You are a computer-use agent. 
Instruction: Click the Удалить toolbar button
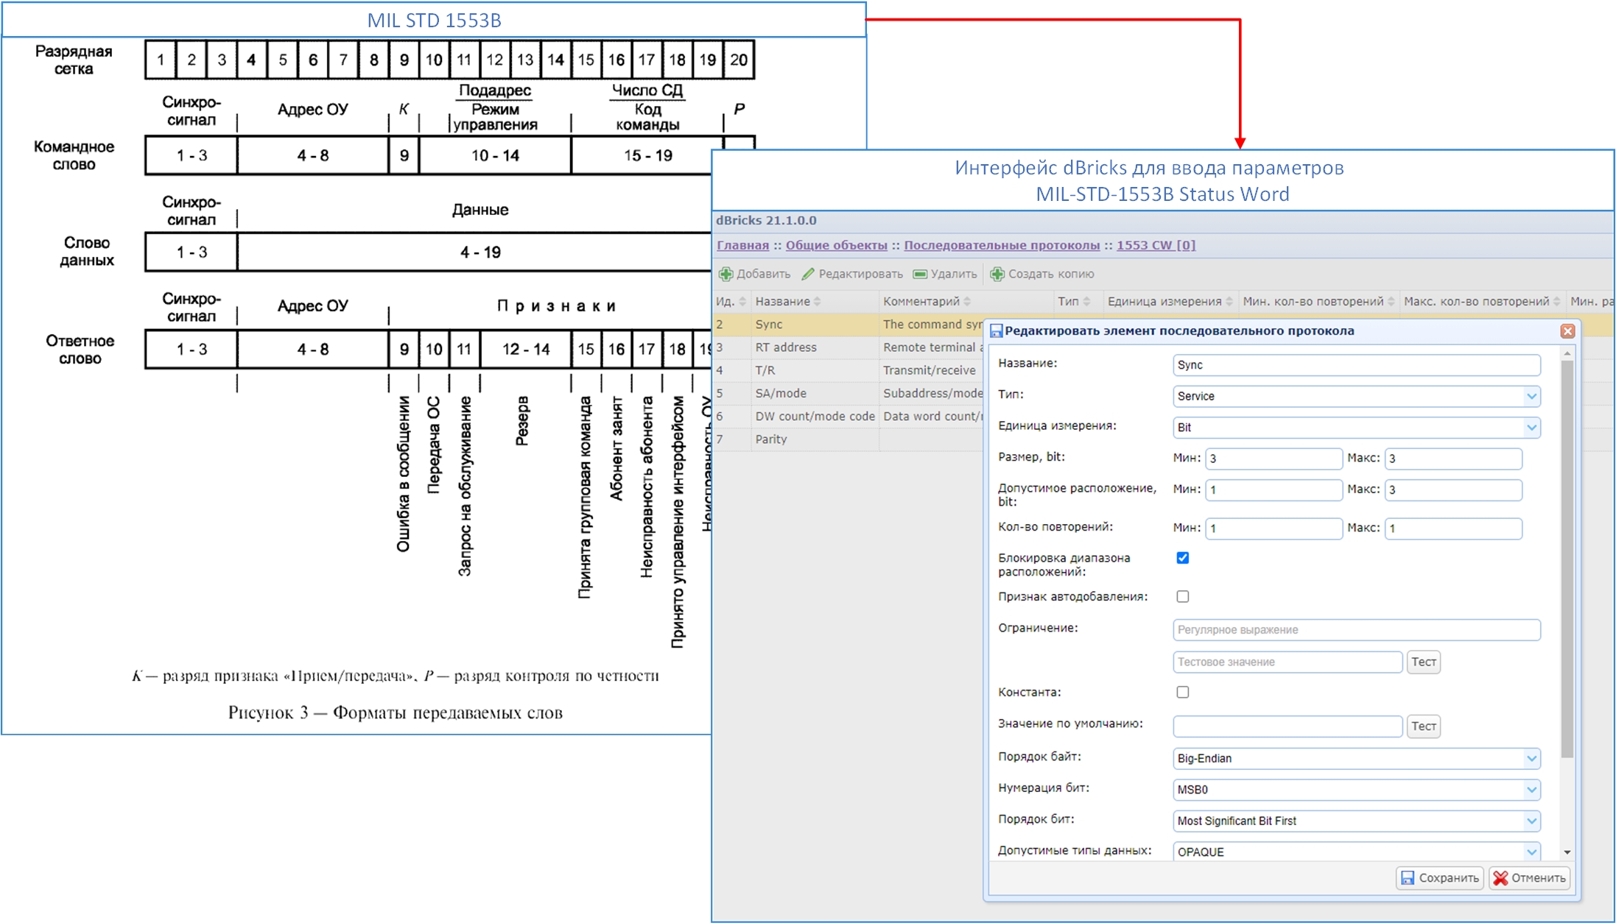tap(945, 275)
